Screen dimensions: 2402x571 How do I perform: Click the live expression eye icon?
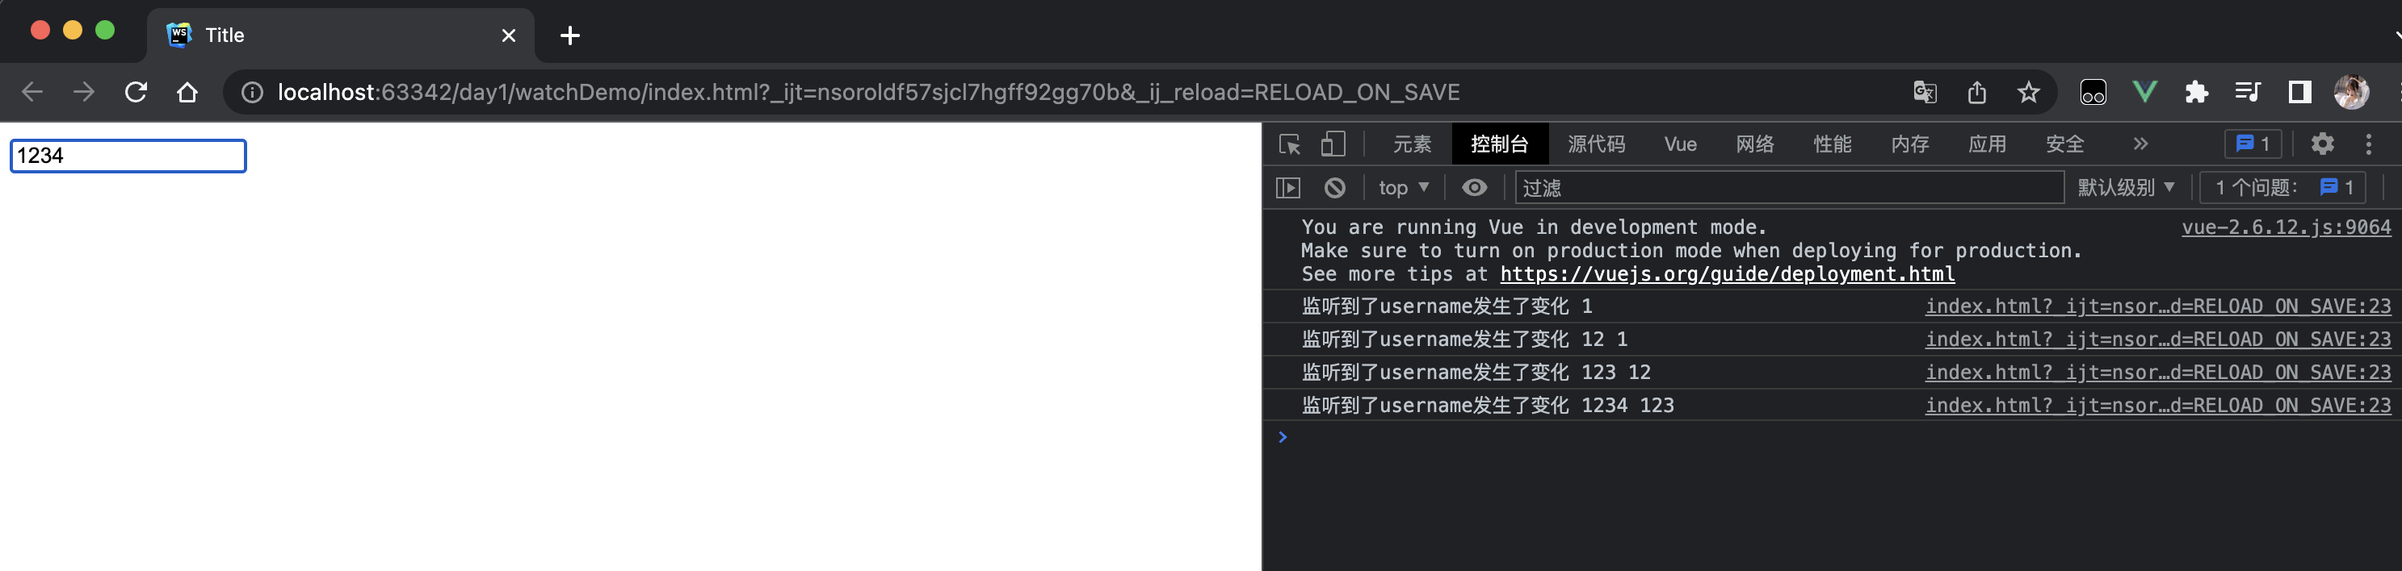(x=1474, y=188)
